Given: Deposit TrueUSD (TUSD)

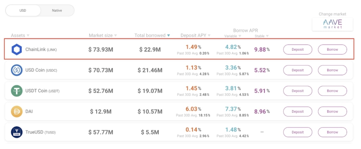Looking at the screenshot, I should coord(298,132).
